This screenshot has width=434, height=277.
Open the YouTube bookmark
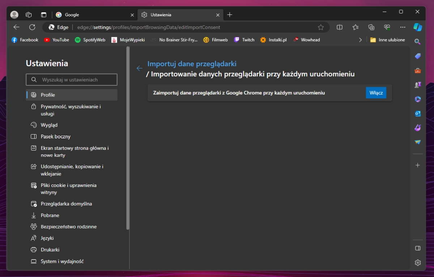pos(56,40)
